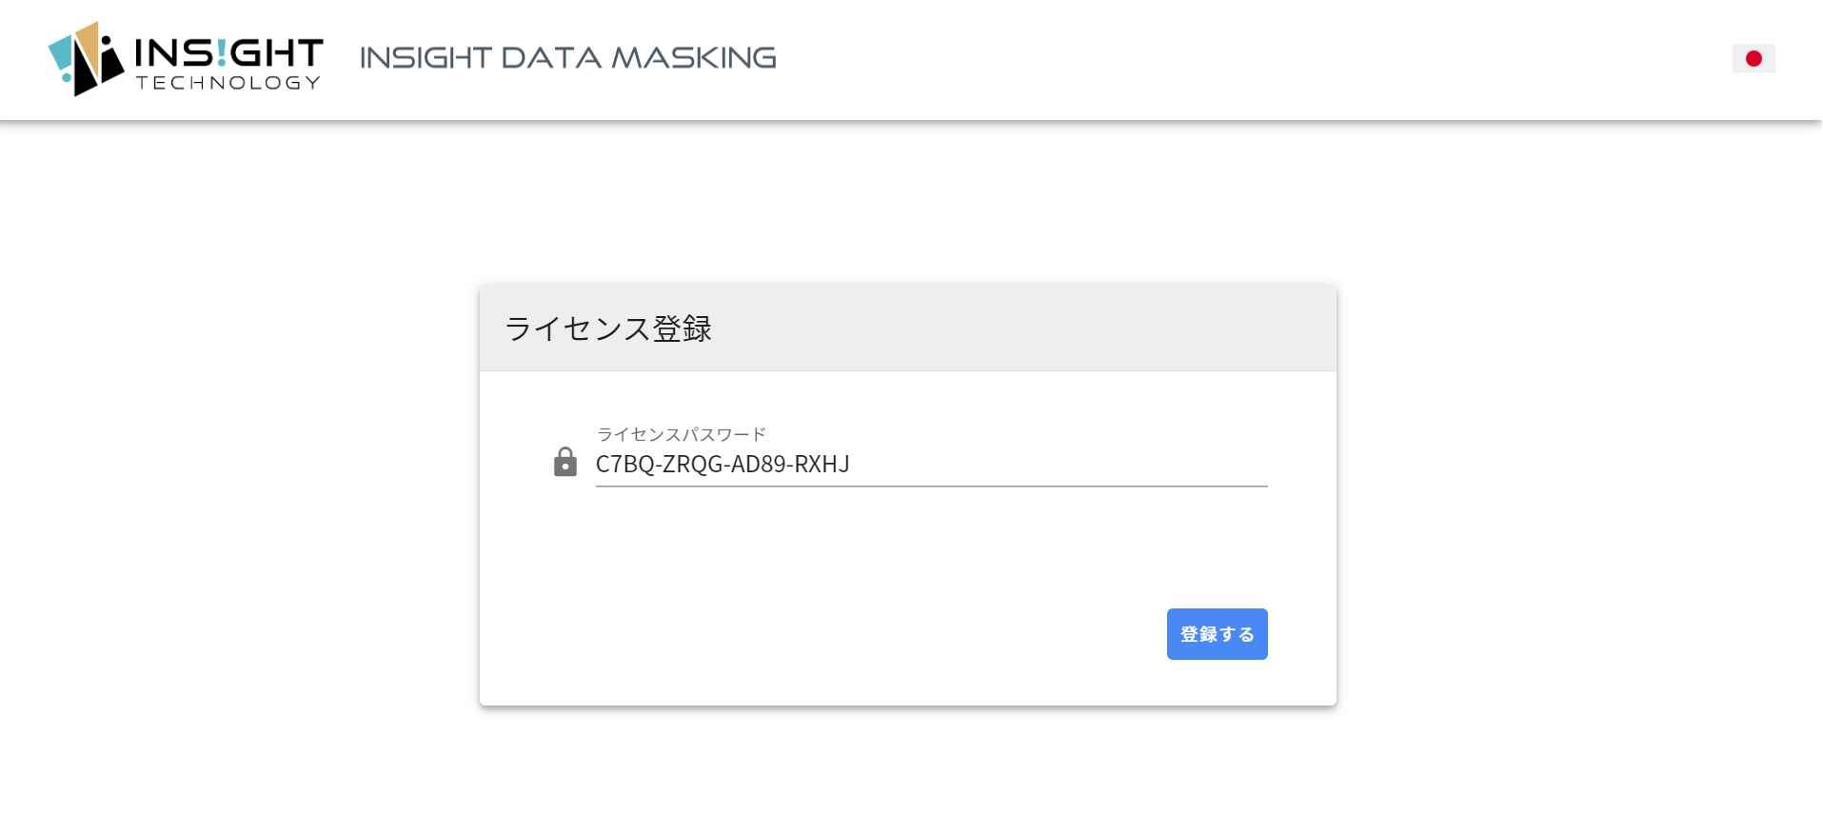Click the INSIGHT TECHNOLOGY logo text
The width and height of the screenshot is (1823, 816).
(228, 64)
